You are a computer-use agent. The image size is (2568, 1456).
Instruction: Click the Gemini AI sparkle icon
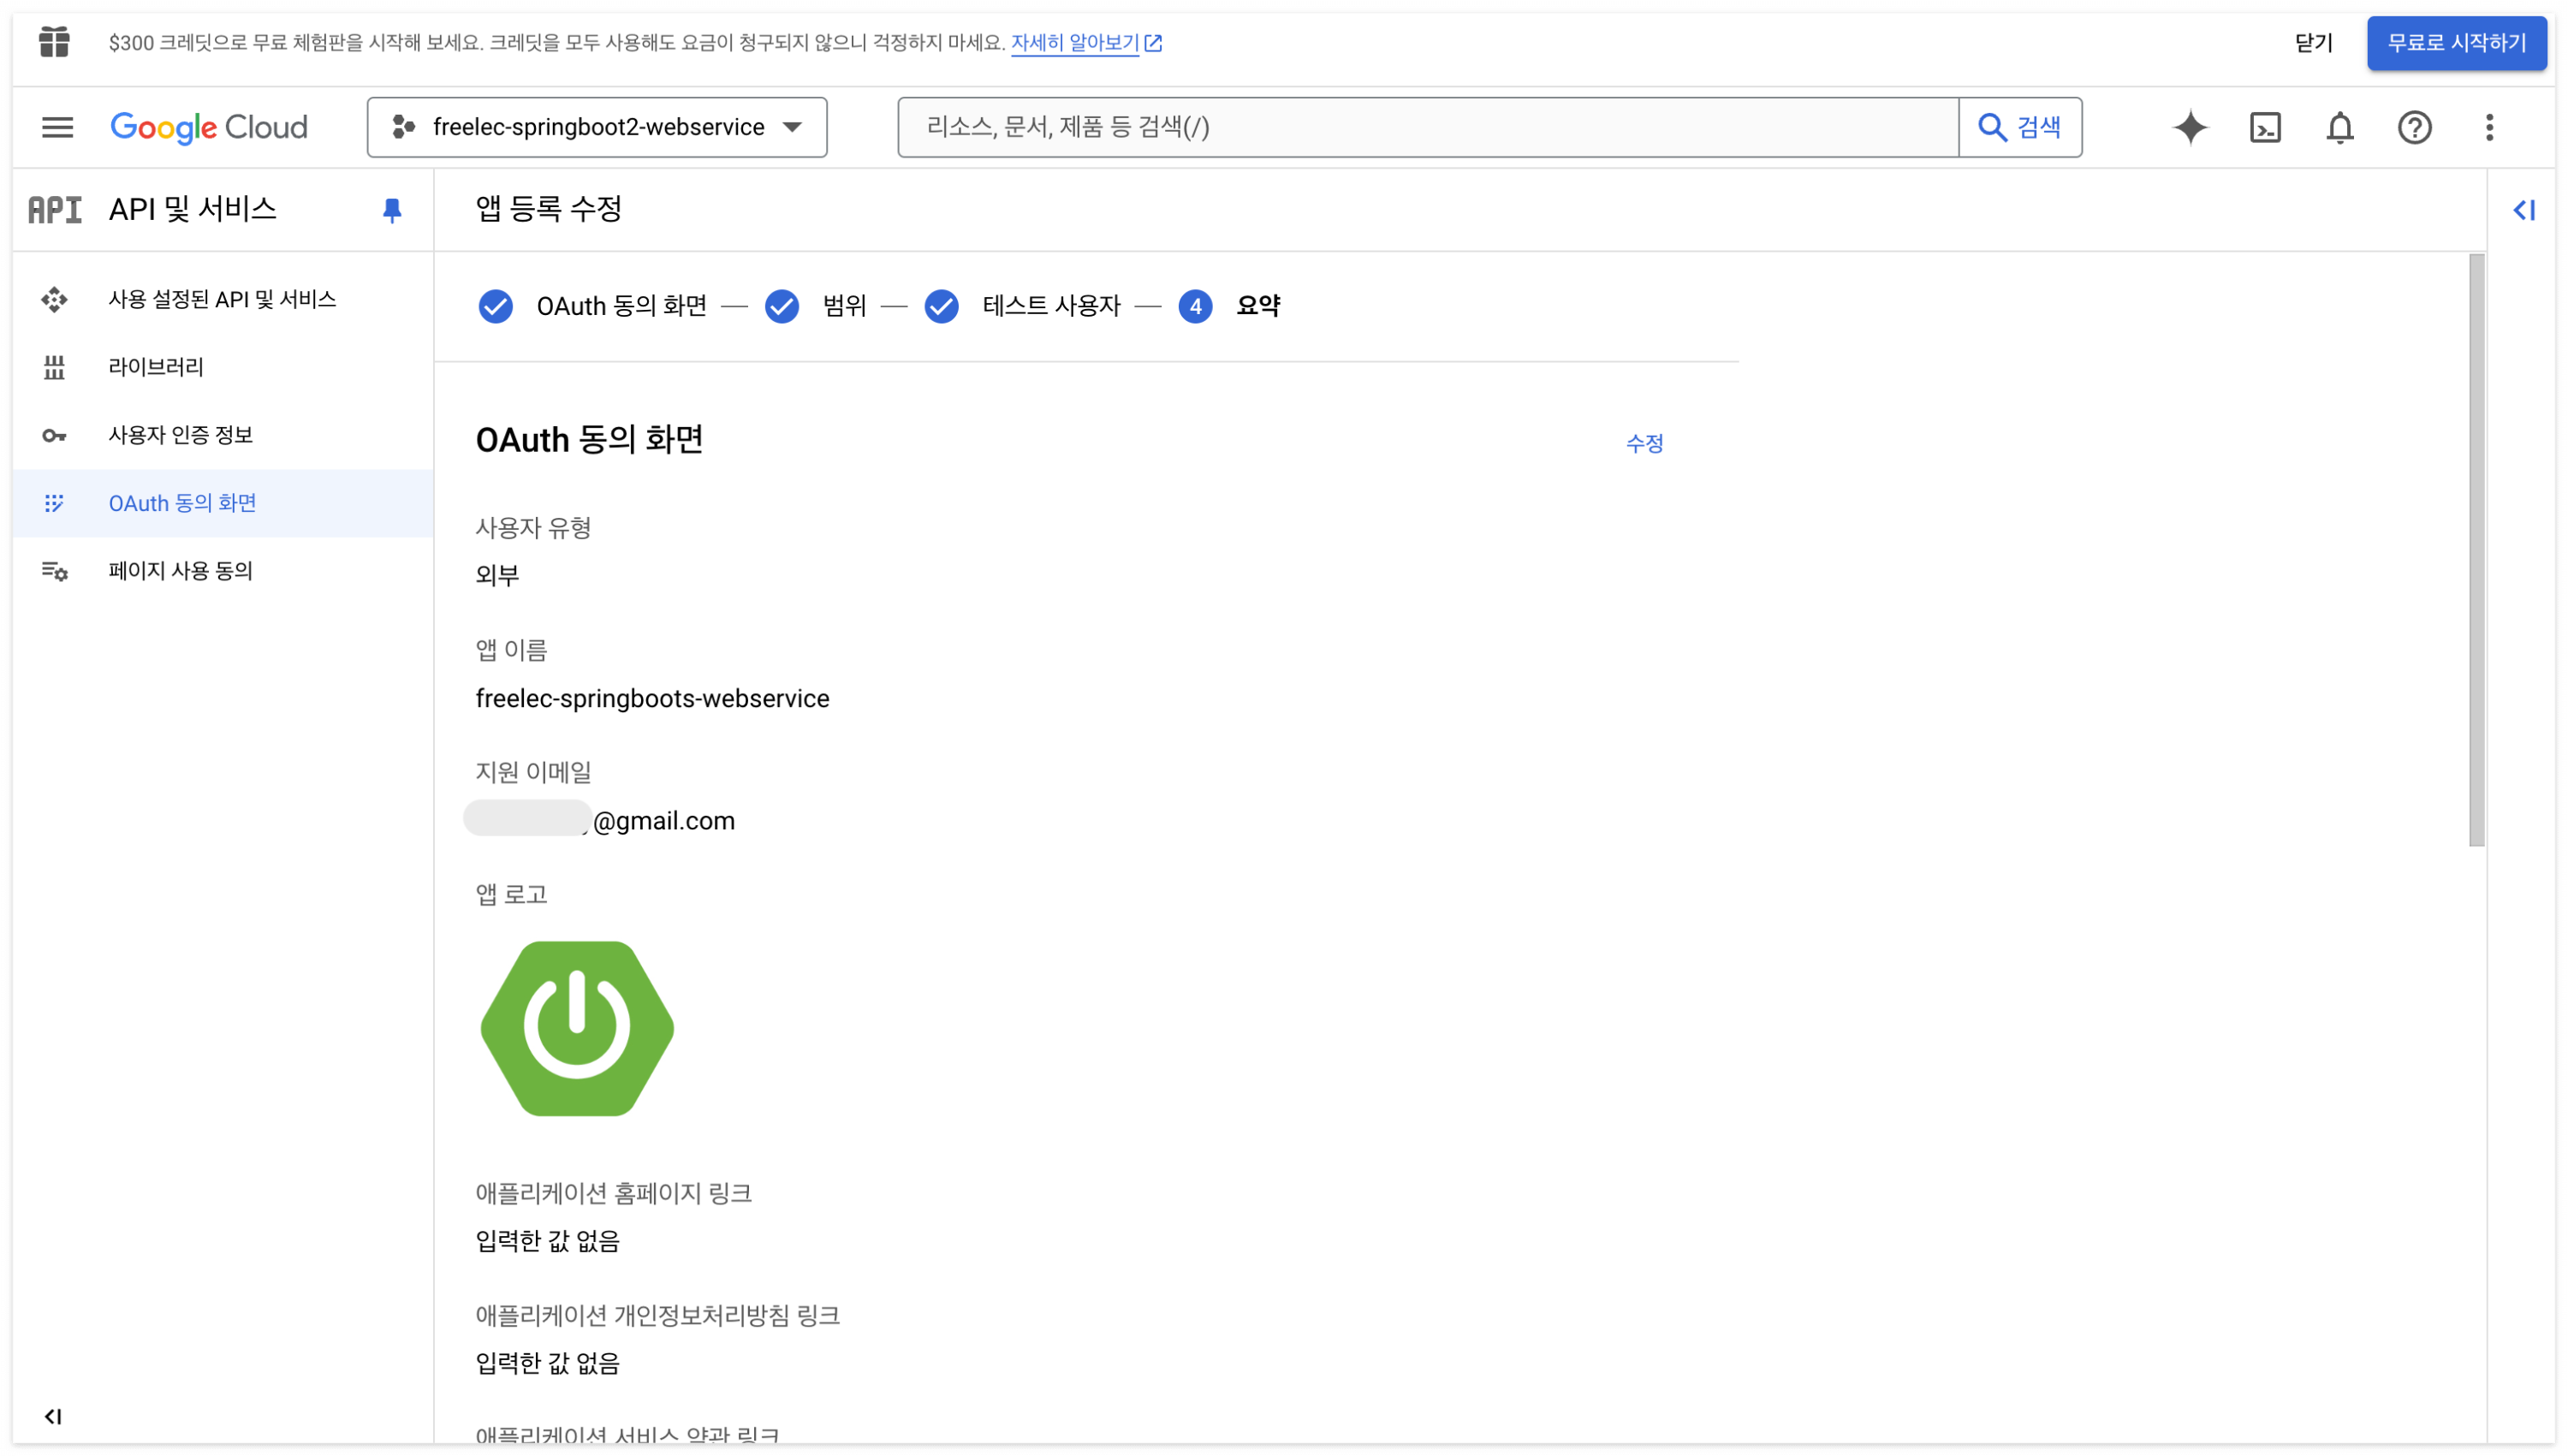tap(2189, 127)
